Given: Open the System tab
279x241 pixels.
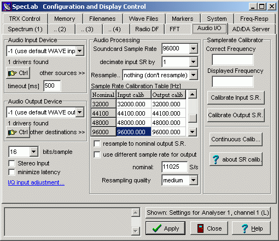Looking at the screenshot, I should click(x=217, y=19).
